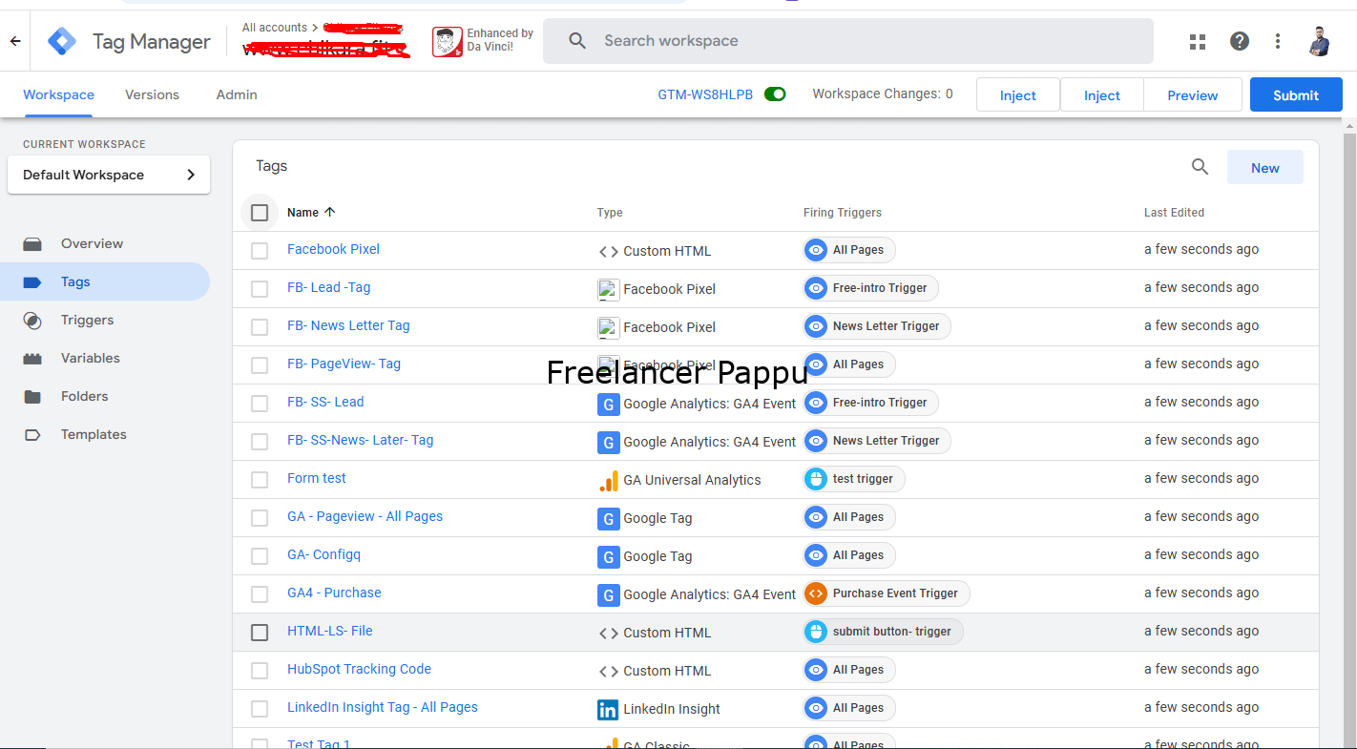Viewport: 1357px width, 749px height.
Task: Click the back arrow icon
Action: pyautogui.click(x=15, y=41)
